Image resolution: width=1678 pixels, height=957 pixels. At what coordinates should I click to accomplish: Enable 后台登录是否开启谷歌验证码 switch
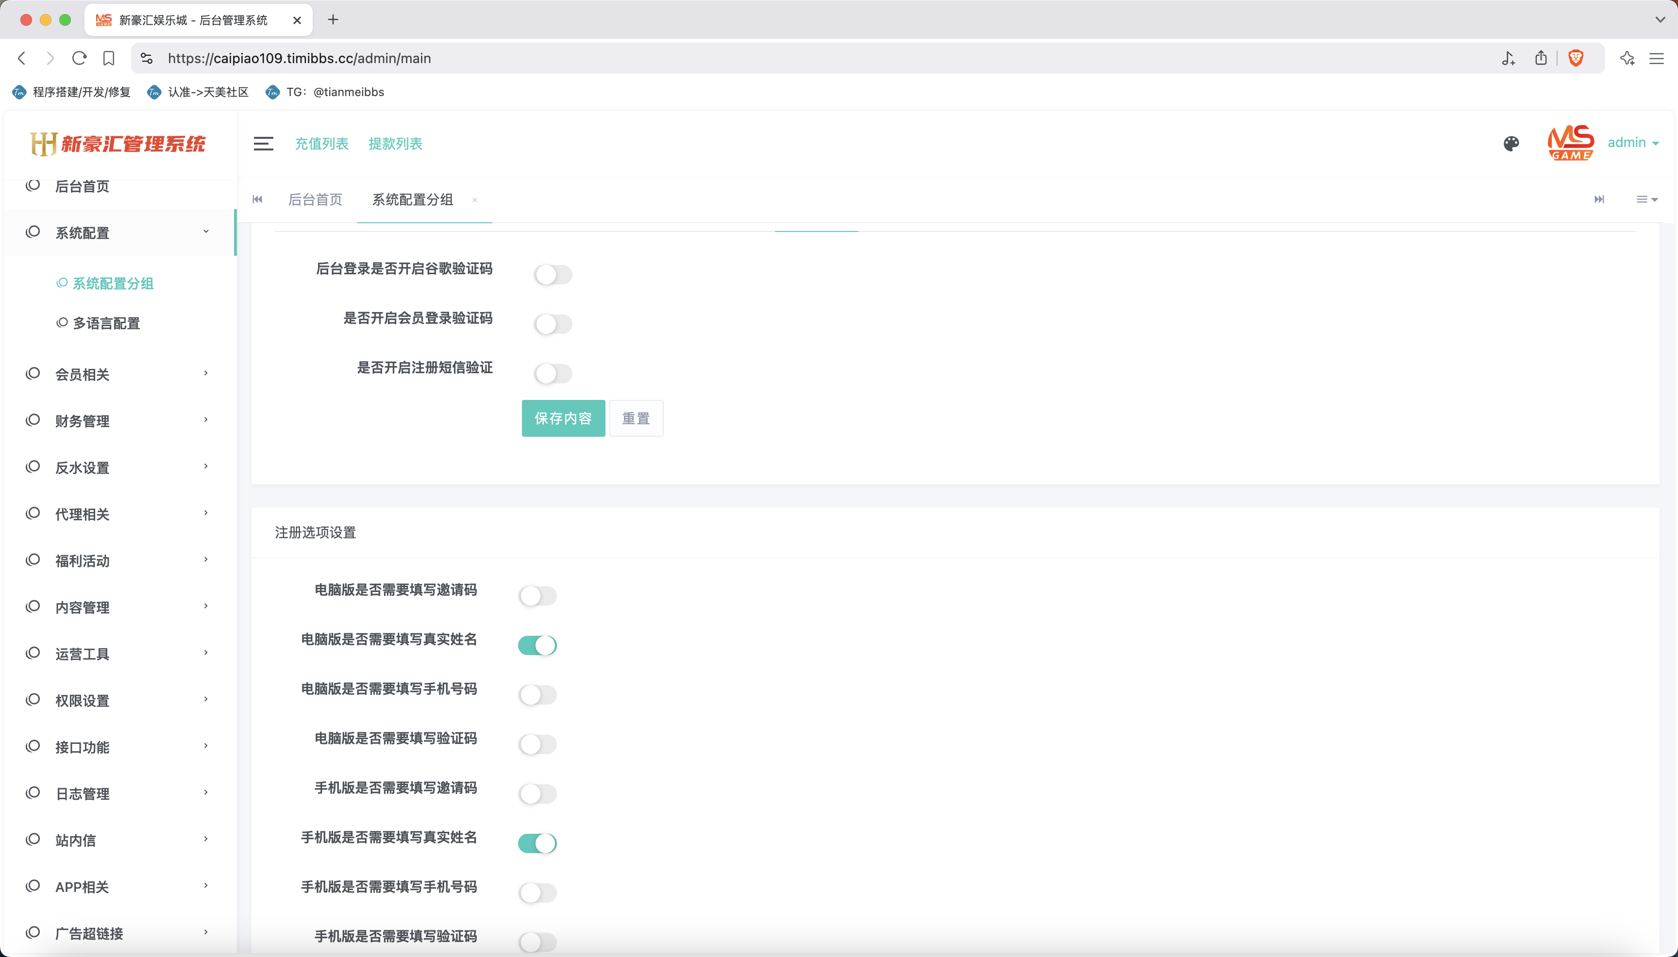tap(553, 275)
